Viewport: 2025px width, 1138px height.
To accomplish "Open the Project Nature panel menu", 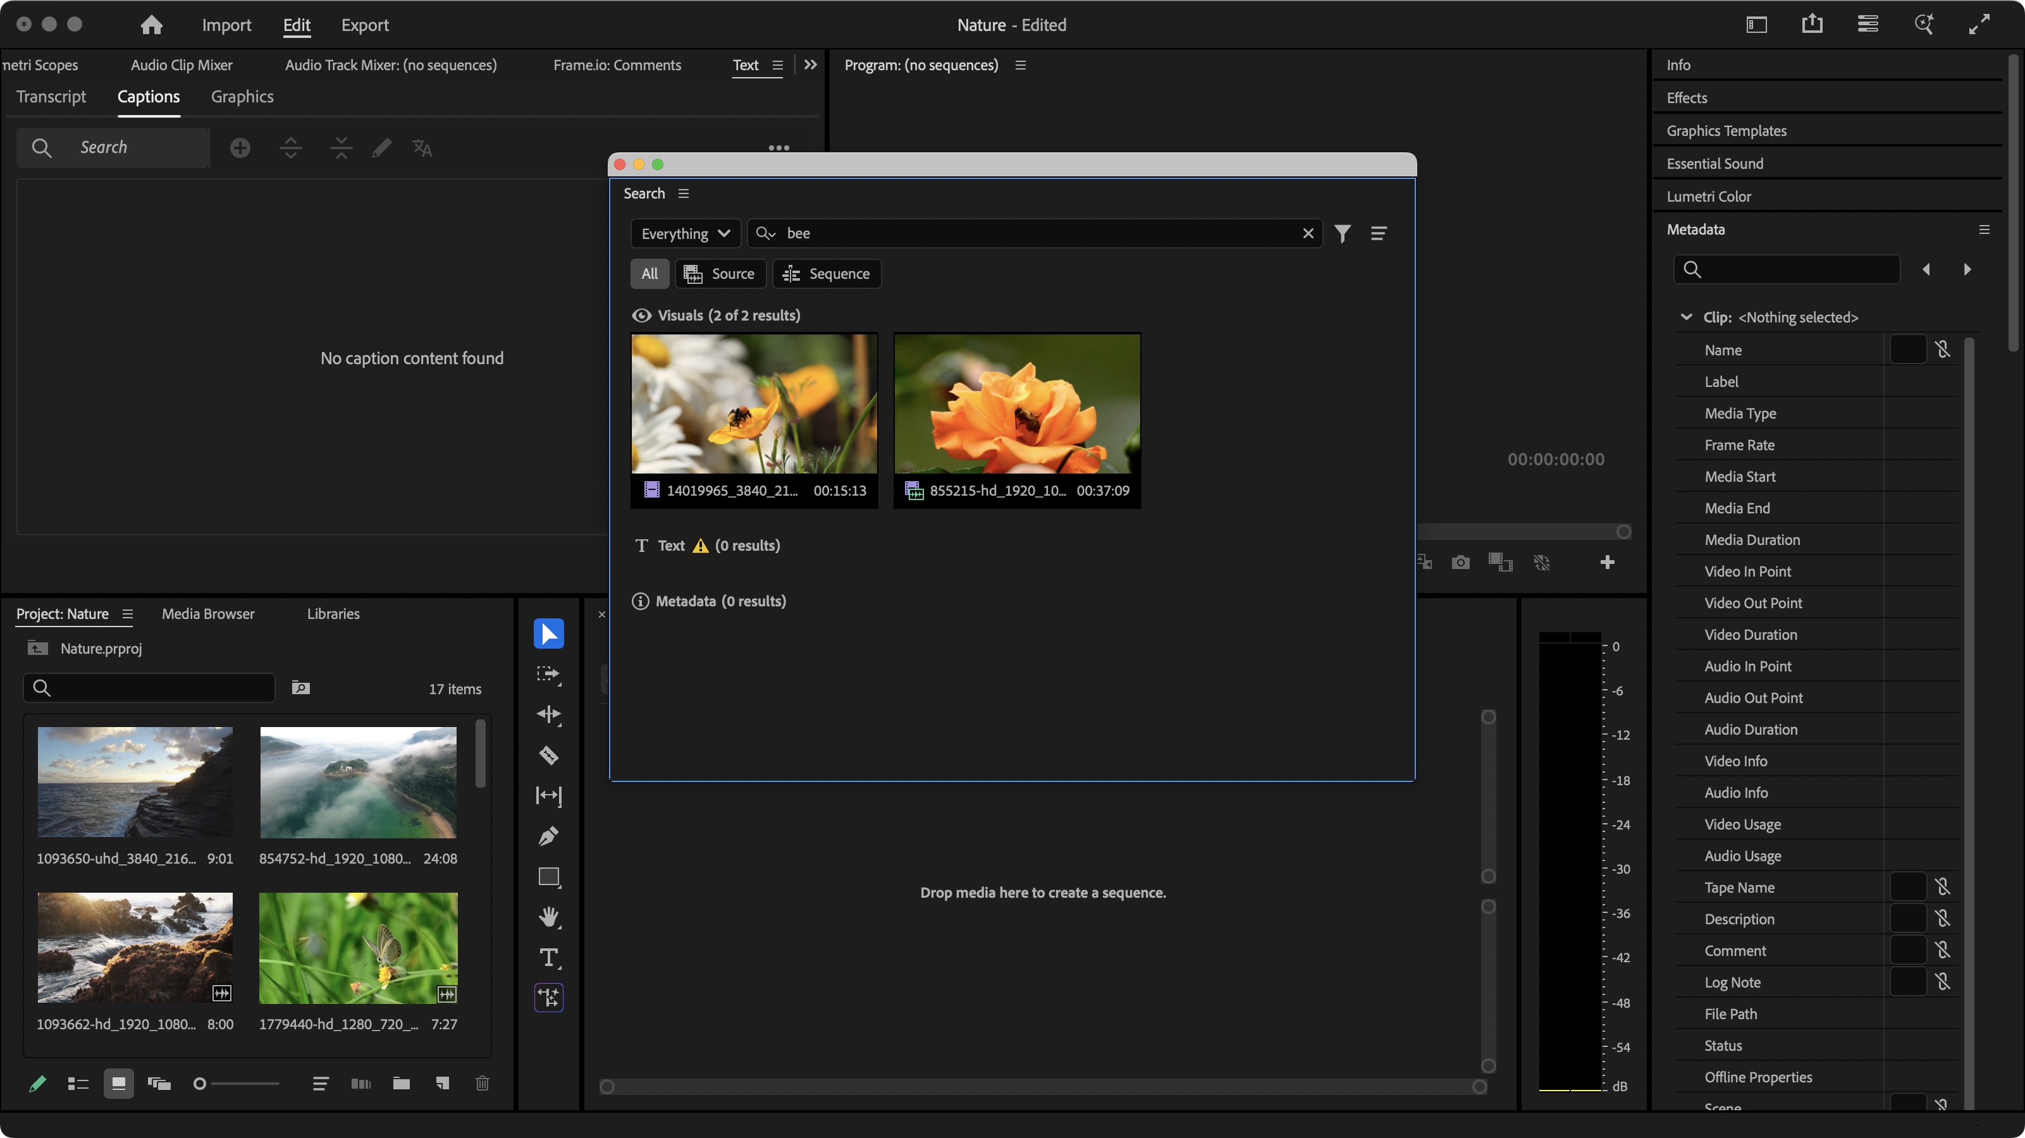I will (x=127, y=614).
